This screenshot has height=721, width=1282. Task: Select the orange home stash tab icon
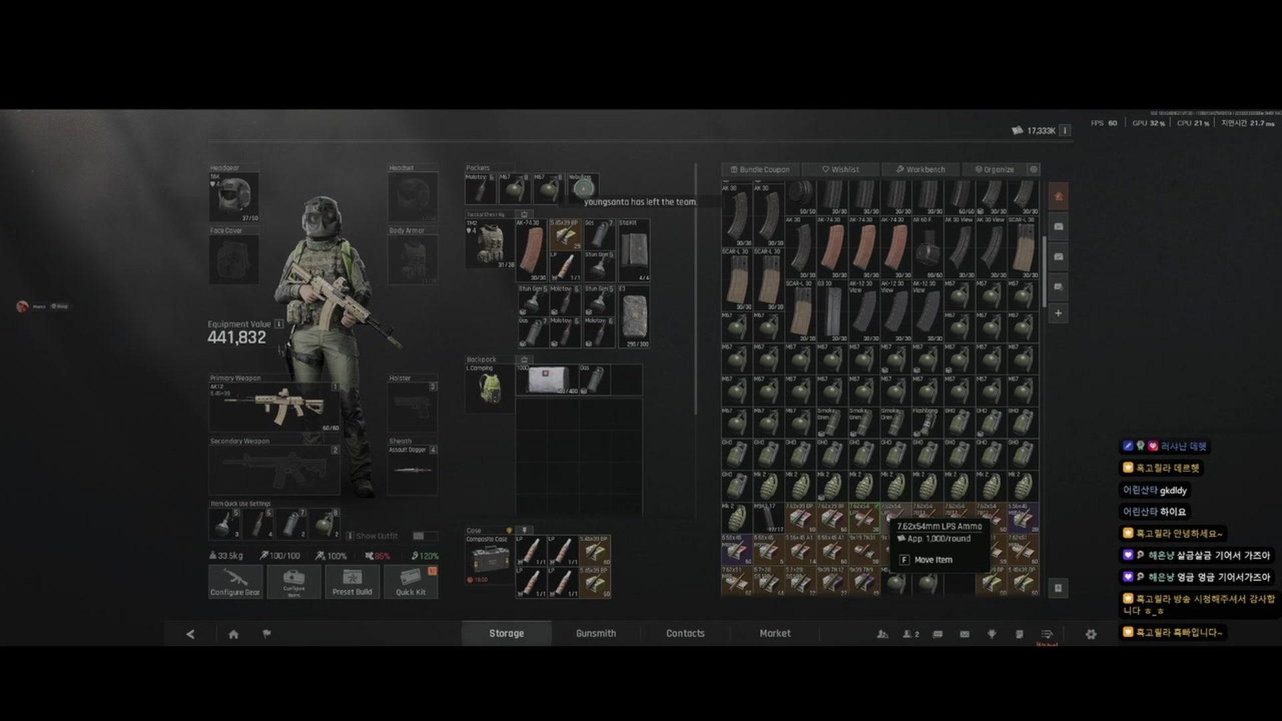(x=1058, y=196)
